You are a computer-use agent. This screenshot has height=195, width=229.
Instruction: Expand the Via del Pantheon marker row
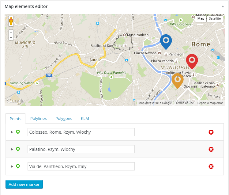(x=12, y=166)
